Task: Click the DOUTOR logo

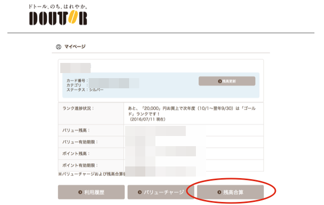Action: pos(58,18)
